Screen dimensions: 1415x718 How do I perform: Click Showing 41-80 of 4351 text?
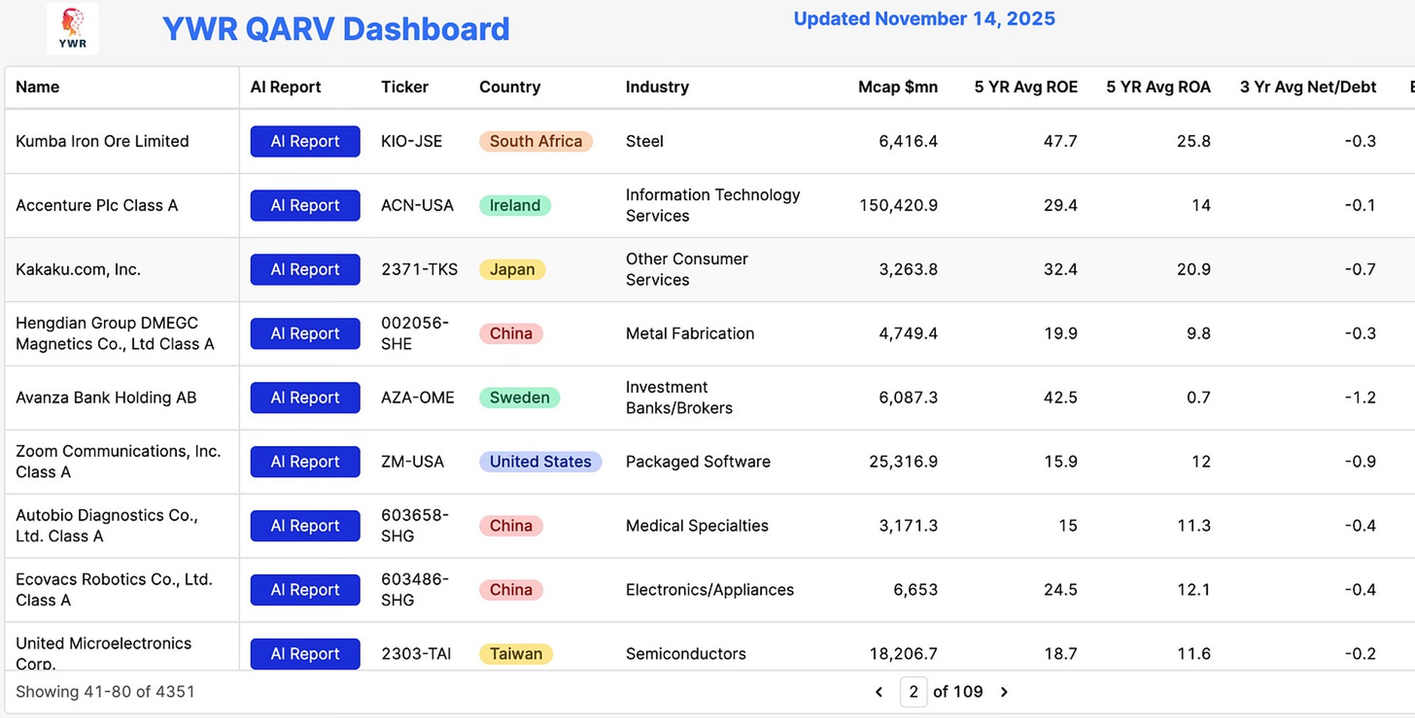105,691
